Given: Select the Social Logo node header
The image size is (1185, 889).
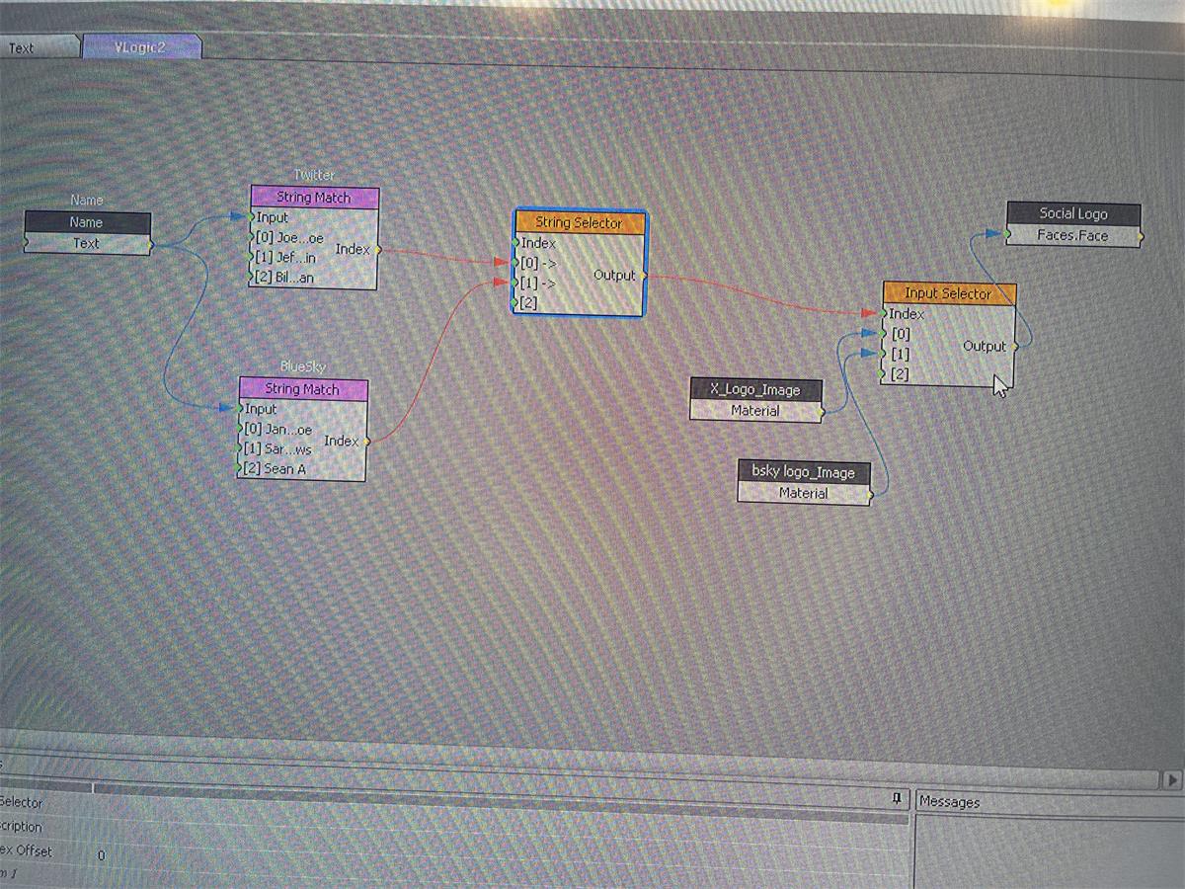Looking at the screenshot, I should 1073,213.
